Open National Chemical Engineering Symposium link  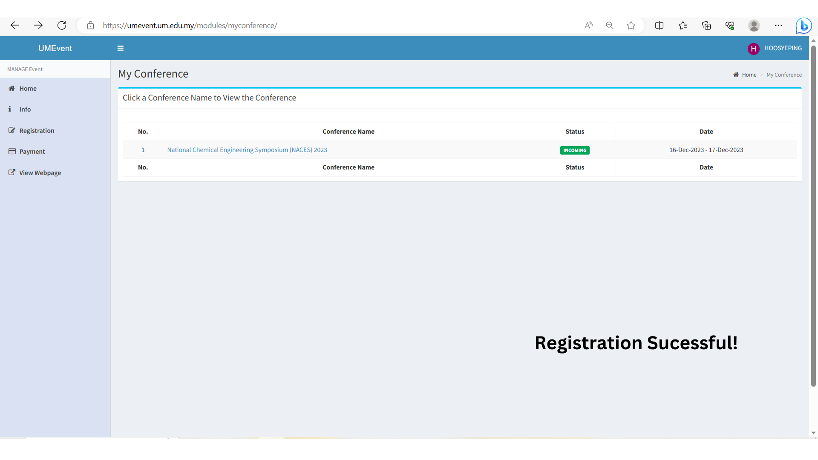(x=247, y=150)
